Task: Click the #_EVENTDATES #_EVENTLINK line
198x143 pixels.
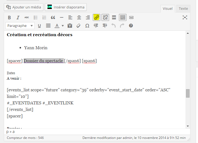Action: (x=40, y=103)
